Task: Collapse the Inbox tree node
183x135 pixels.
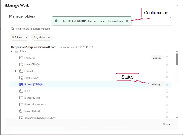Action: click(11, 51)
